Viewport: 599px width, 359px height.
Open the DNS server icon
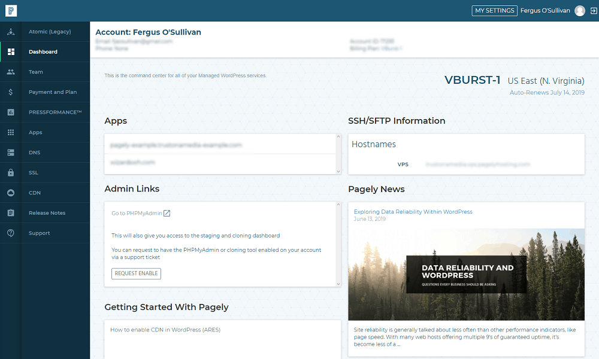[x=11, y=153]
